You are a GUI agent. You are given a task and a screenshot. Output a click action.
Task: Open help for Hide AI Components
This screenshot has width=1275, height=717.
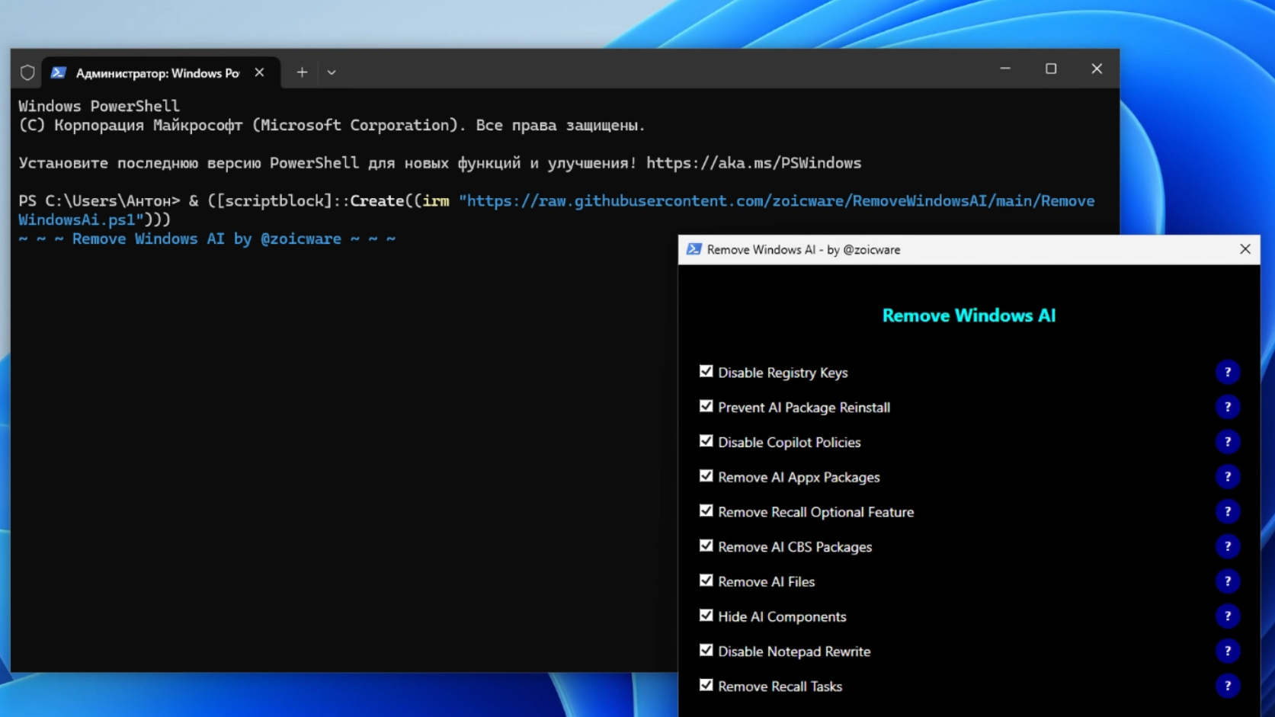pyautogui.click(x=1227, y=616)
